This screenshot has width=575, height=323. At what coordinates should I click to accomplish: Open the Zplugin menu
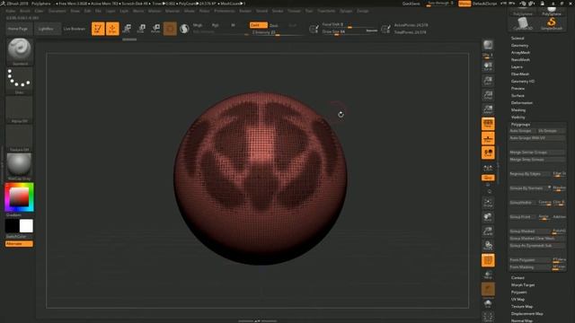click(346, 11)
